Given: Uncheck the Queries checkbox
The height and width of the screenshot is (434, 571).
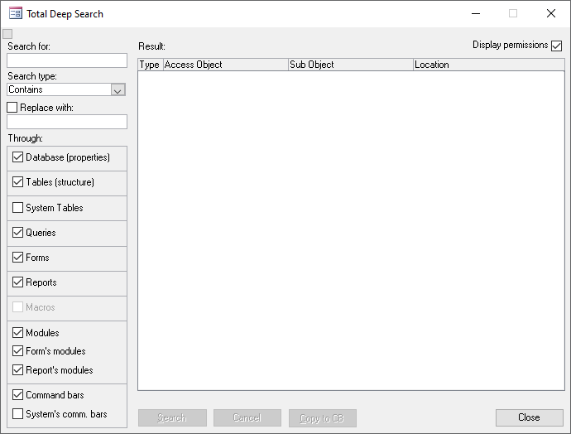Looking at the screenshot, I should click(18, 233).
